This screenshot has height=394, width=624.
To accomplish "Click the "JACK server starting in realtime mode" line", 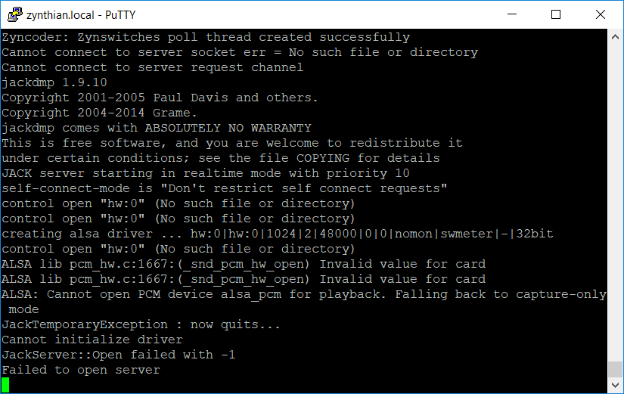I will point(205,173).
